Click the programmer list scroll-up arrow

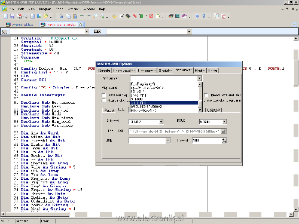click(200, 84)
